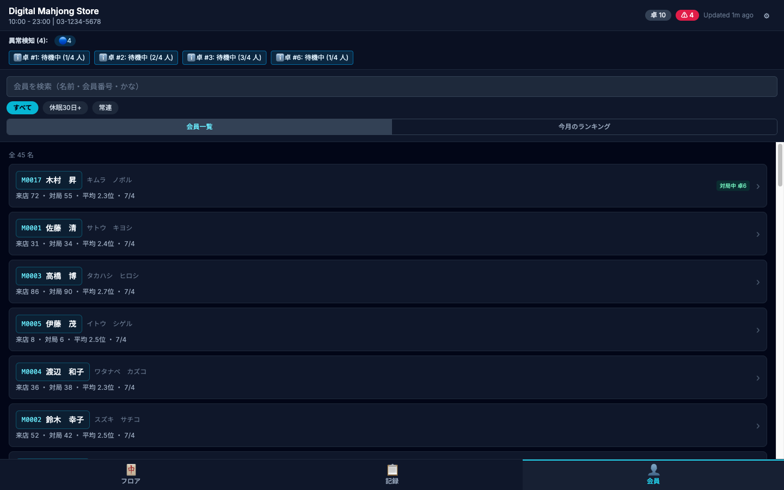Select member tag M0017 木村 昇
This screenshot has height=490, width=784.
(49, 180)
